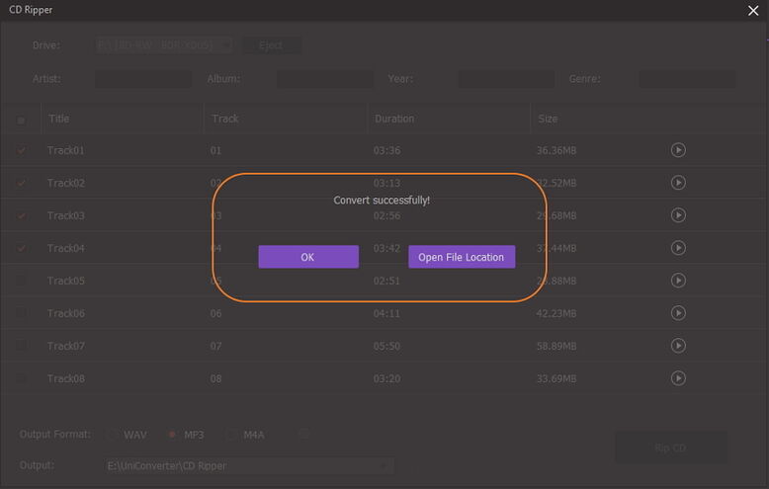The image size is (769, 489).
Task: Uncheck the Track01 checkbox
Action: click(21, 150)
